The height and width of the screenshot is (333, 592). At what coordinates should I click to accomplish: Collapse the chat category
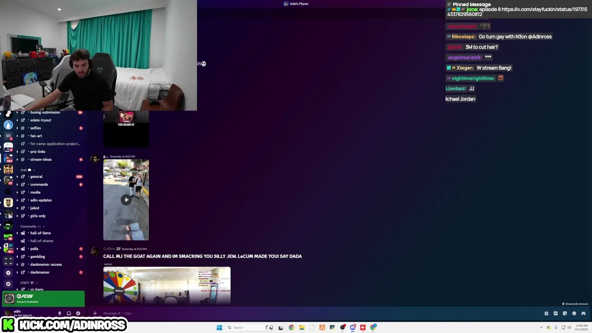27,170
